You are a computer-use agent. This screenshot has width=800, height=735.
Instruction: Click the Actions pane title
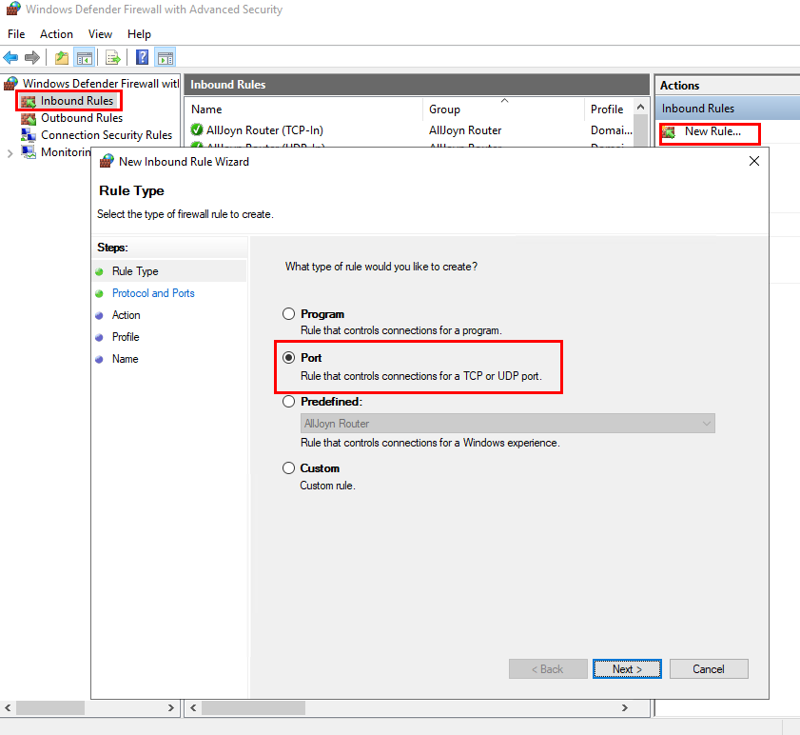(679, 86)
